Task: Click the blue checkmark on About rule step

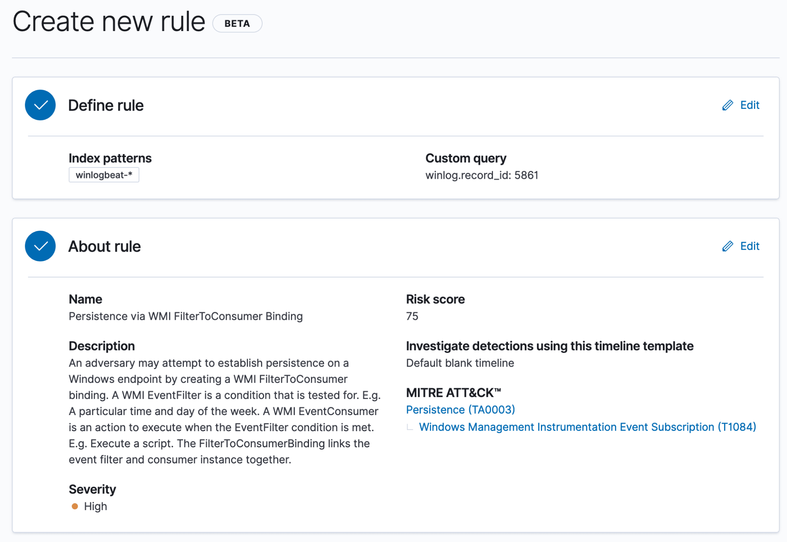Action: (x=40, y=246)
